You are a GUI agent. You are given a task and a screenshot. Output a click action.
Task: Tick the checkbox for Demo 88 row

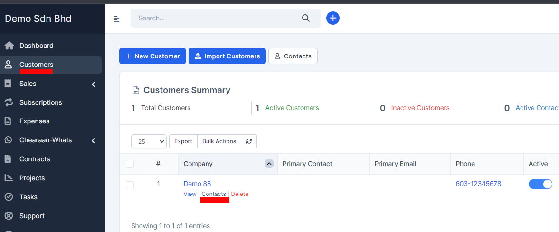click(130, 185)
